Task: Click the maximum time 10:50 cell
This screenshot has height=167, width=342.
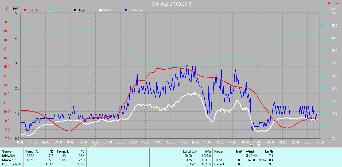Action: 30,160
